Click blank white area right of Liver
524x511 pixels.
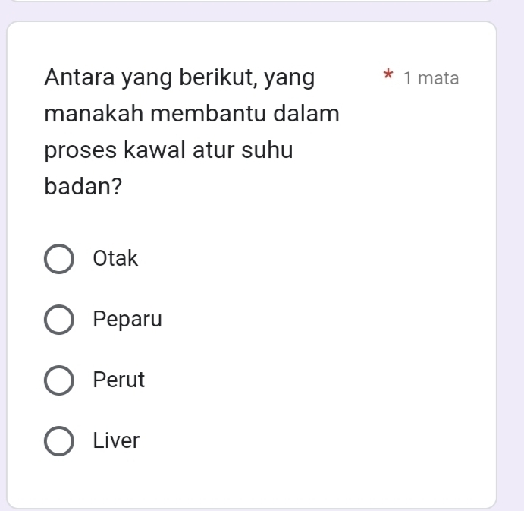318,441
